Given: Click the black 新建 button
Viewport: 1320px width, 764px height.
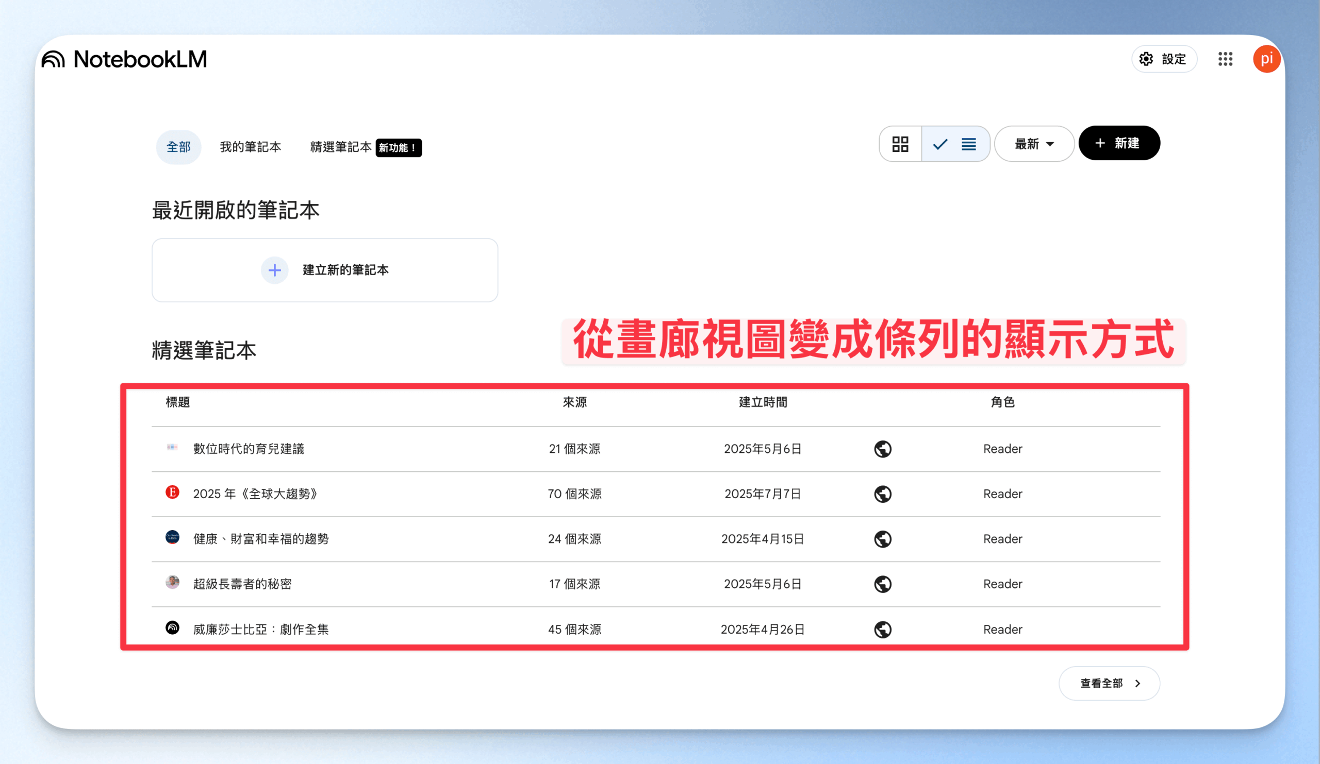Looking at the screenshot, I should coord(1119,143).
